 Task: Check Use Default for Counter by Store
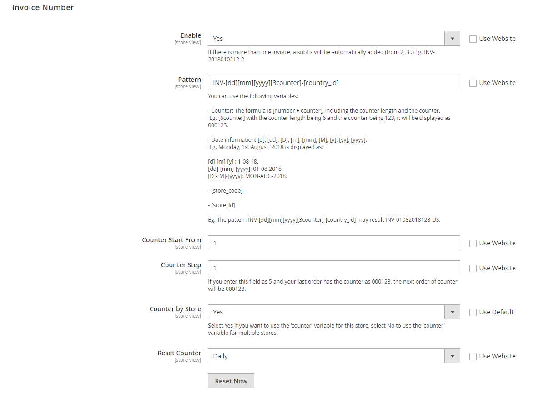(473, 313)
